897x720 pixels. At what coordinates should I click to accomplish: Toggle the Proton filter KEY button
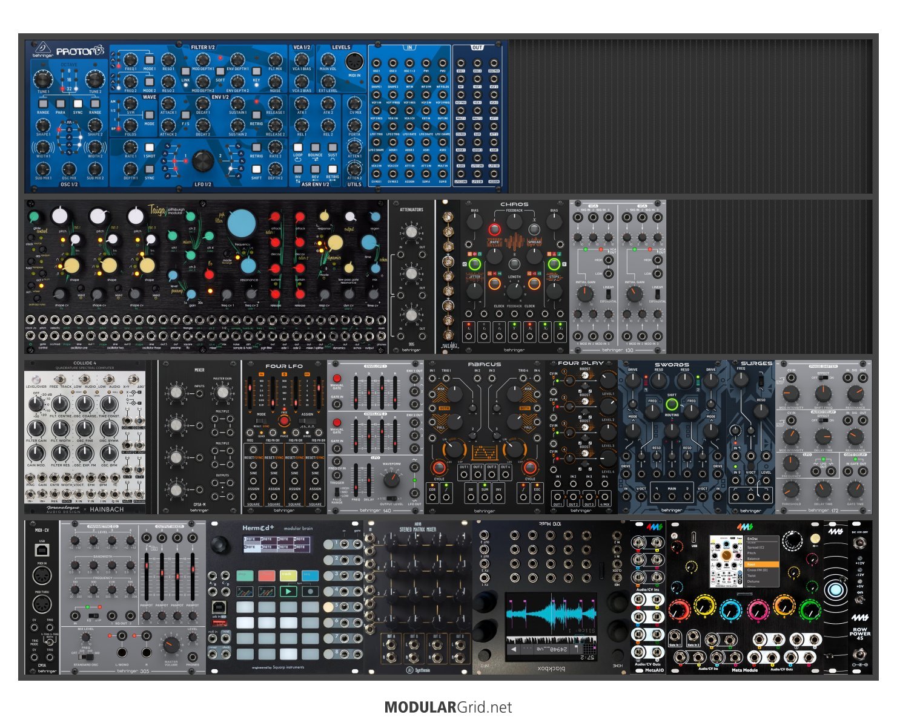point(256,71)
